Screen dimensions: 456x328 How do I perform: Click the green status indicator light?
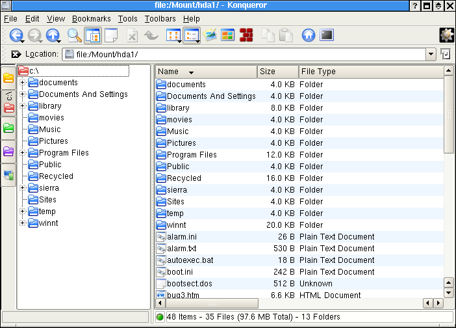[x=160, y=317]
